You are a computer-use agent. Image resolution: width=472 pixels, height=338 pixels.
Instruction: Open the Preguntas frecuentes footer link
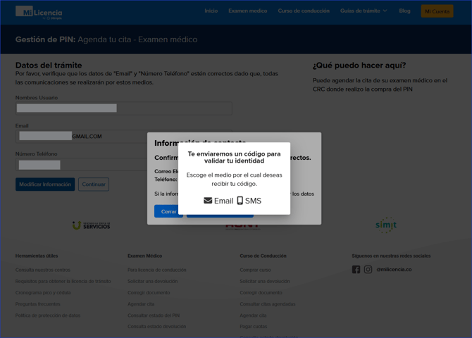[38, 304]
